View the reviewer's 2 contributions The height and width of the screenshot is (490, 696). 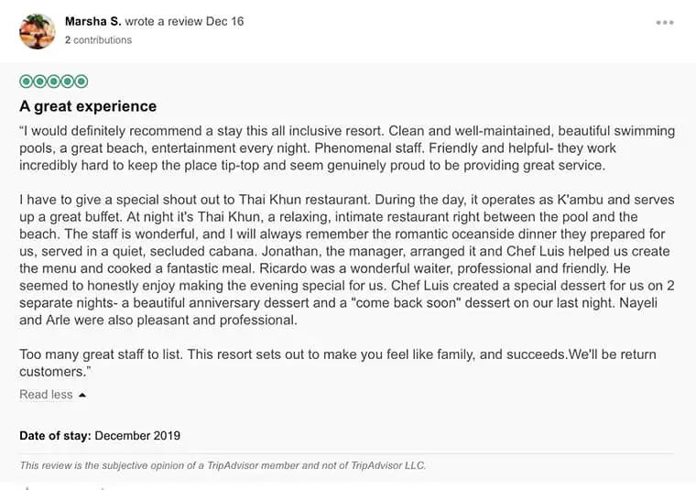click(x=98, y=40)
